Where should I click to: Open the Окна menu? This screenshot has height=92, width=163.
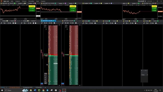(x=37, y=1)
